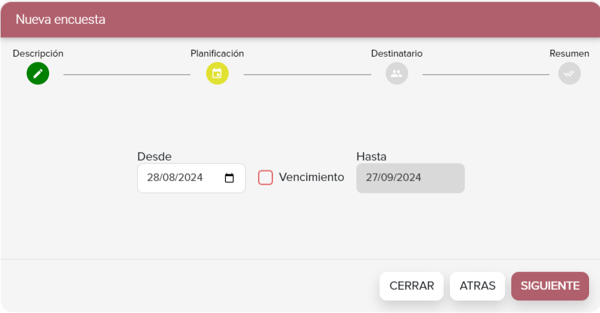Screen dimensions: 600x313
Task: Click the grey people Destinatario step icon
Action: 397,74
